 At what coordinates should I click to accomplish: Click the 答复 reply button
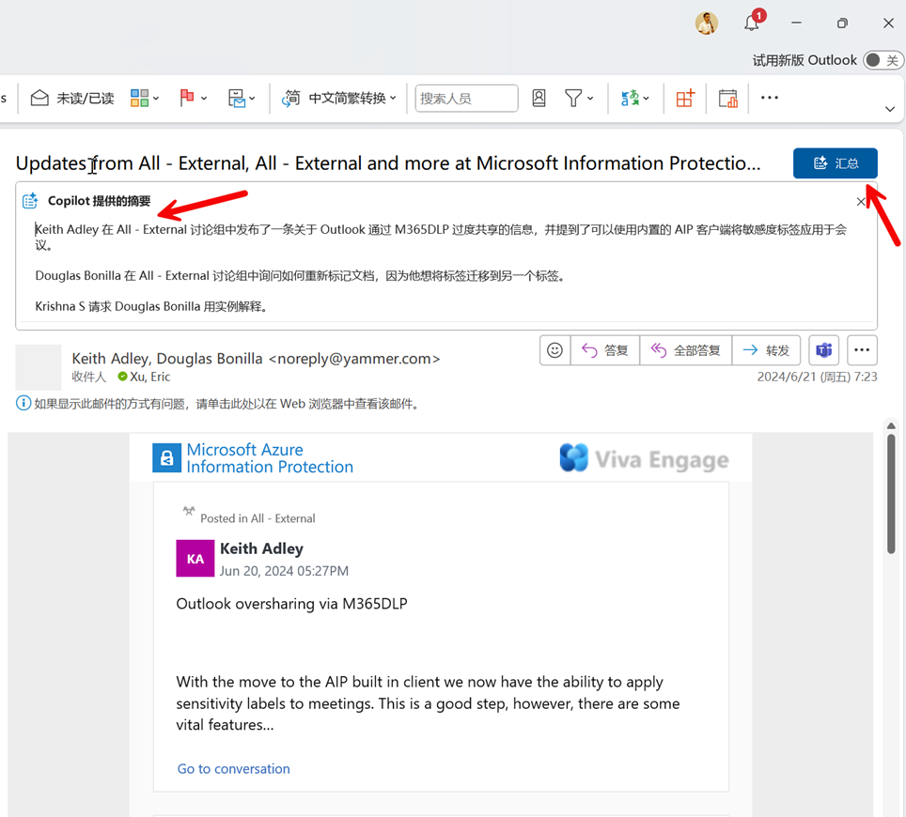(605, 350)
